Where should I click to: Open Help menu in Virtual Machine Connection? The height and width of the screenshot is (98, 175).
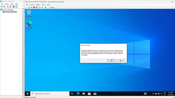click(48, 5)
